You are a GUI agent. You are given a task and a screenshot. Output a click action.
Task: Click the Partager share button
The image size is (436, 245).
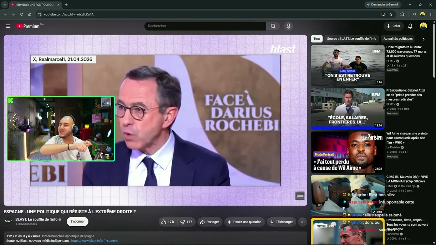pyautogui.click(x=209, y=222)
